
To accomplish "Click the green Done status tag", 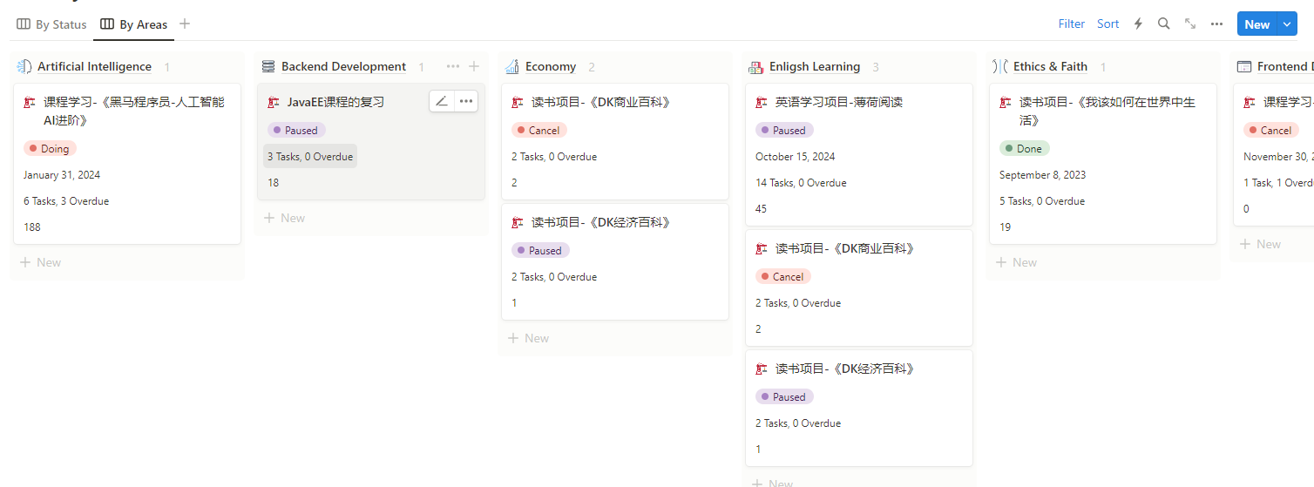I will coord(1025,149).
